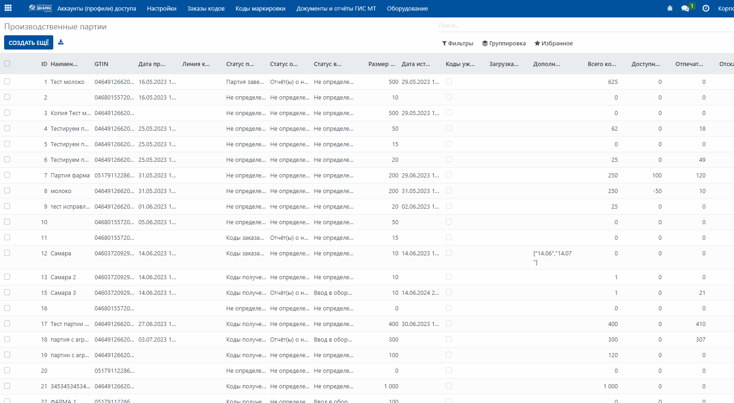
Task: Toggle the select-all checkbox in table header
Action: click(x=7, y=64)
